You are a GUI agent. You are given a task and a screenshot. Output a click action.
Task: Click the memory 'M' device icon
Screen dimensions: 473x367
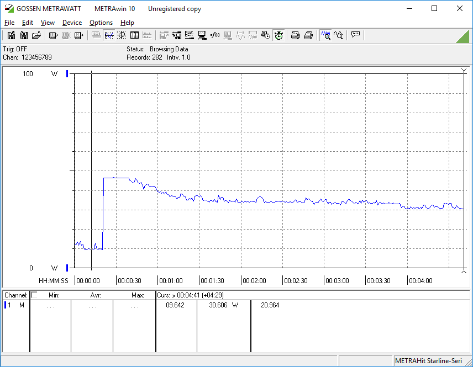[78, 35]
